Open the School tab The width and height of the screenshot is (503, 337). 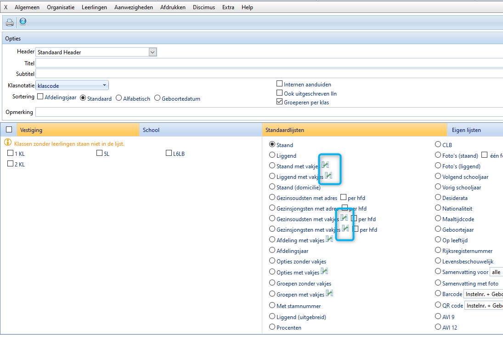click(151, 130)
